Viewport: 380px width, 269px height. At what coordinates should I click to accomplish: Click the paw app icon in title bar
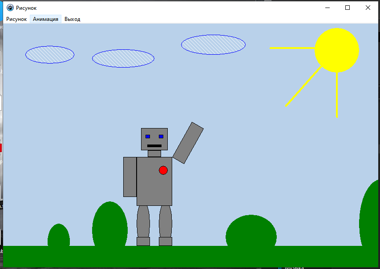10,8
